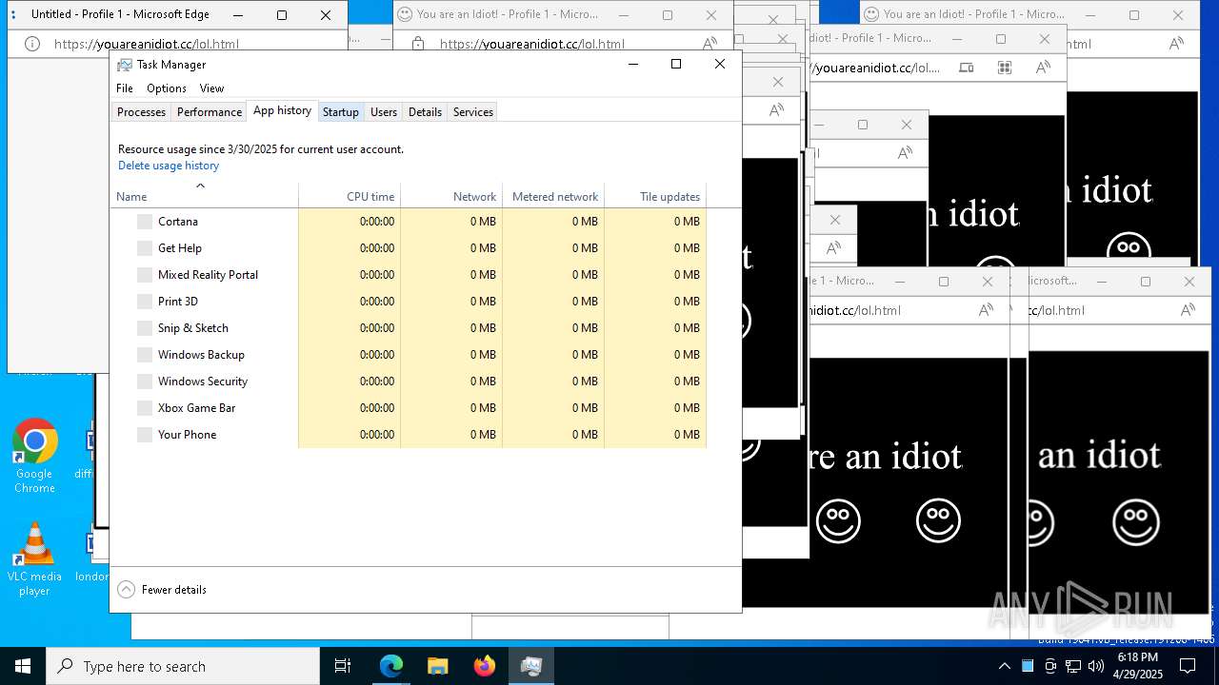
Task: Sort by the Metered network column
Action: (x=553, y=196)
